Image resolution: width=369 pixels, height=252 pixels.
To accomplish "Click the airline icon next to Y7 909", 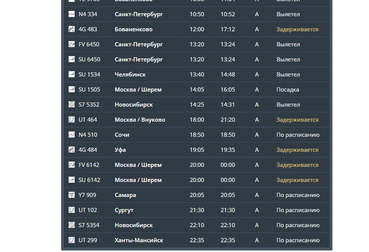I will click(x=72, y=195).
